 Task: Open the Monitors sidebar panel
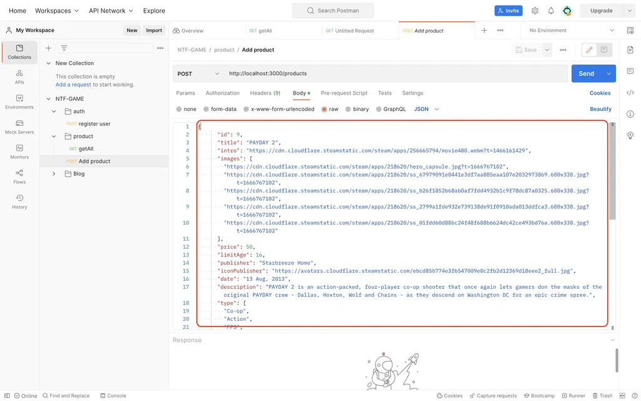click(x=19, y=152)
